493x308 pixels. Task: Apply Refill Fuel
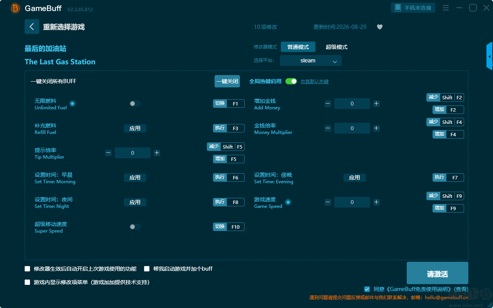pyautogui.click(x=135, y=128)
